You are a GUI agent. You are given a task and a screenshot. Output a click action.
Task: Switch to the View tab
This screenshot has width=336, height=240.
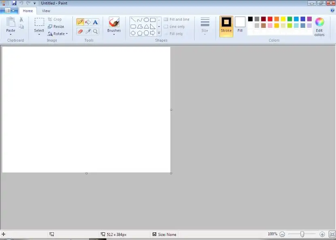pyautogui.click(x=46, y=11)
